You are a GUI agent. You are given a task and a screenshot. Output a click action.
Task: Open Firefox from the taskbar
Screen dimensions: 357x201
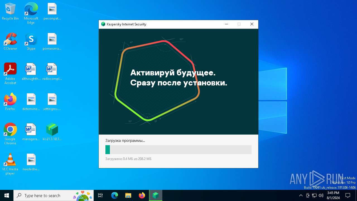click(x=142, y=195)
